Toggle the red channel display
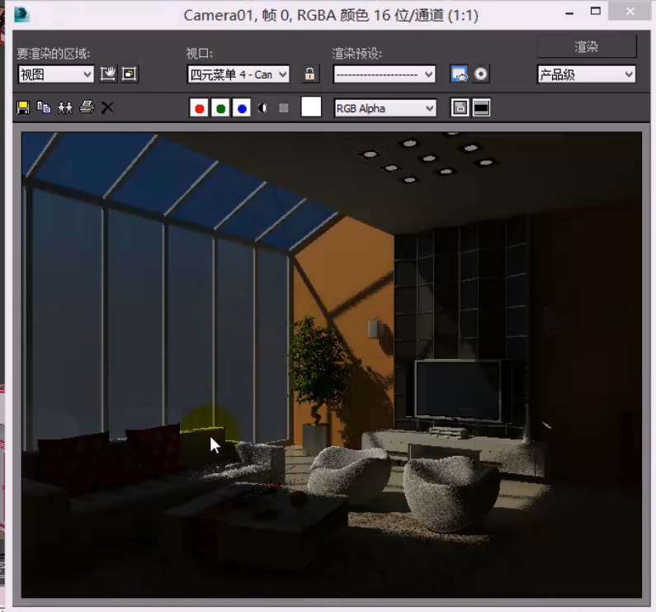Viewport: 656px width, 612px height. tap(199, 108)
